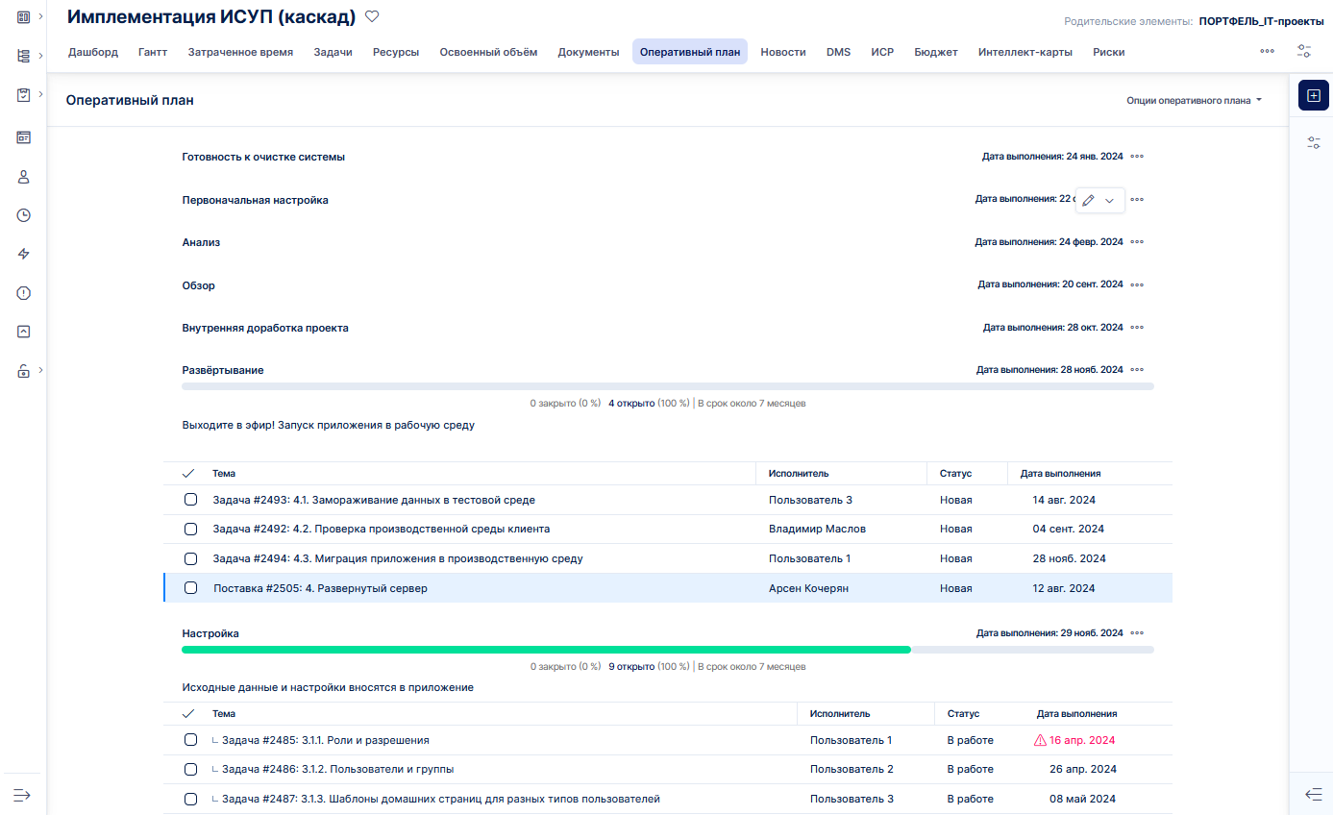Screen dimensions: 1333x815
Task: Check the box for task #2487
Action: (x=190, y=799)
